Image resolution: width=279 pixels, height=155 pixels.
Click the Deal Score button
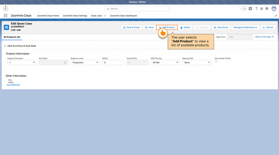pyautogui.click(x=221, y=28)
